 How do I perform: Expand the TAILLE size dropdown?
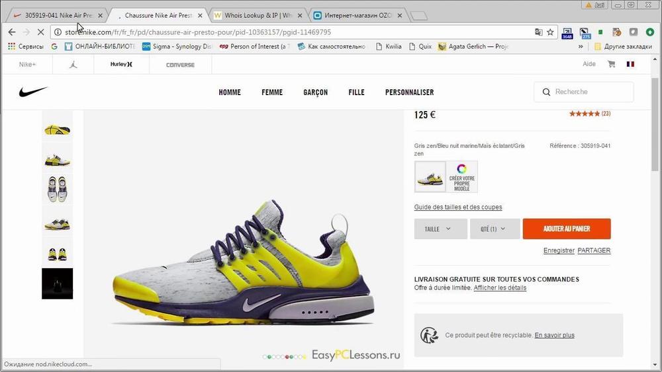pos(440,229)
